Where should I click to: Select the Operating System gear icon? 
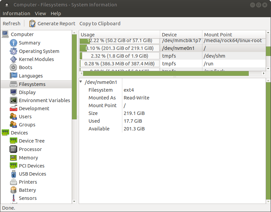pyautogui.click(x=14, y=51)
